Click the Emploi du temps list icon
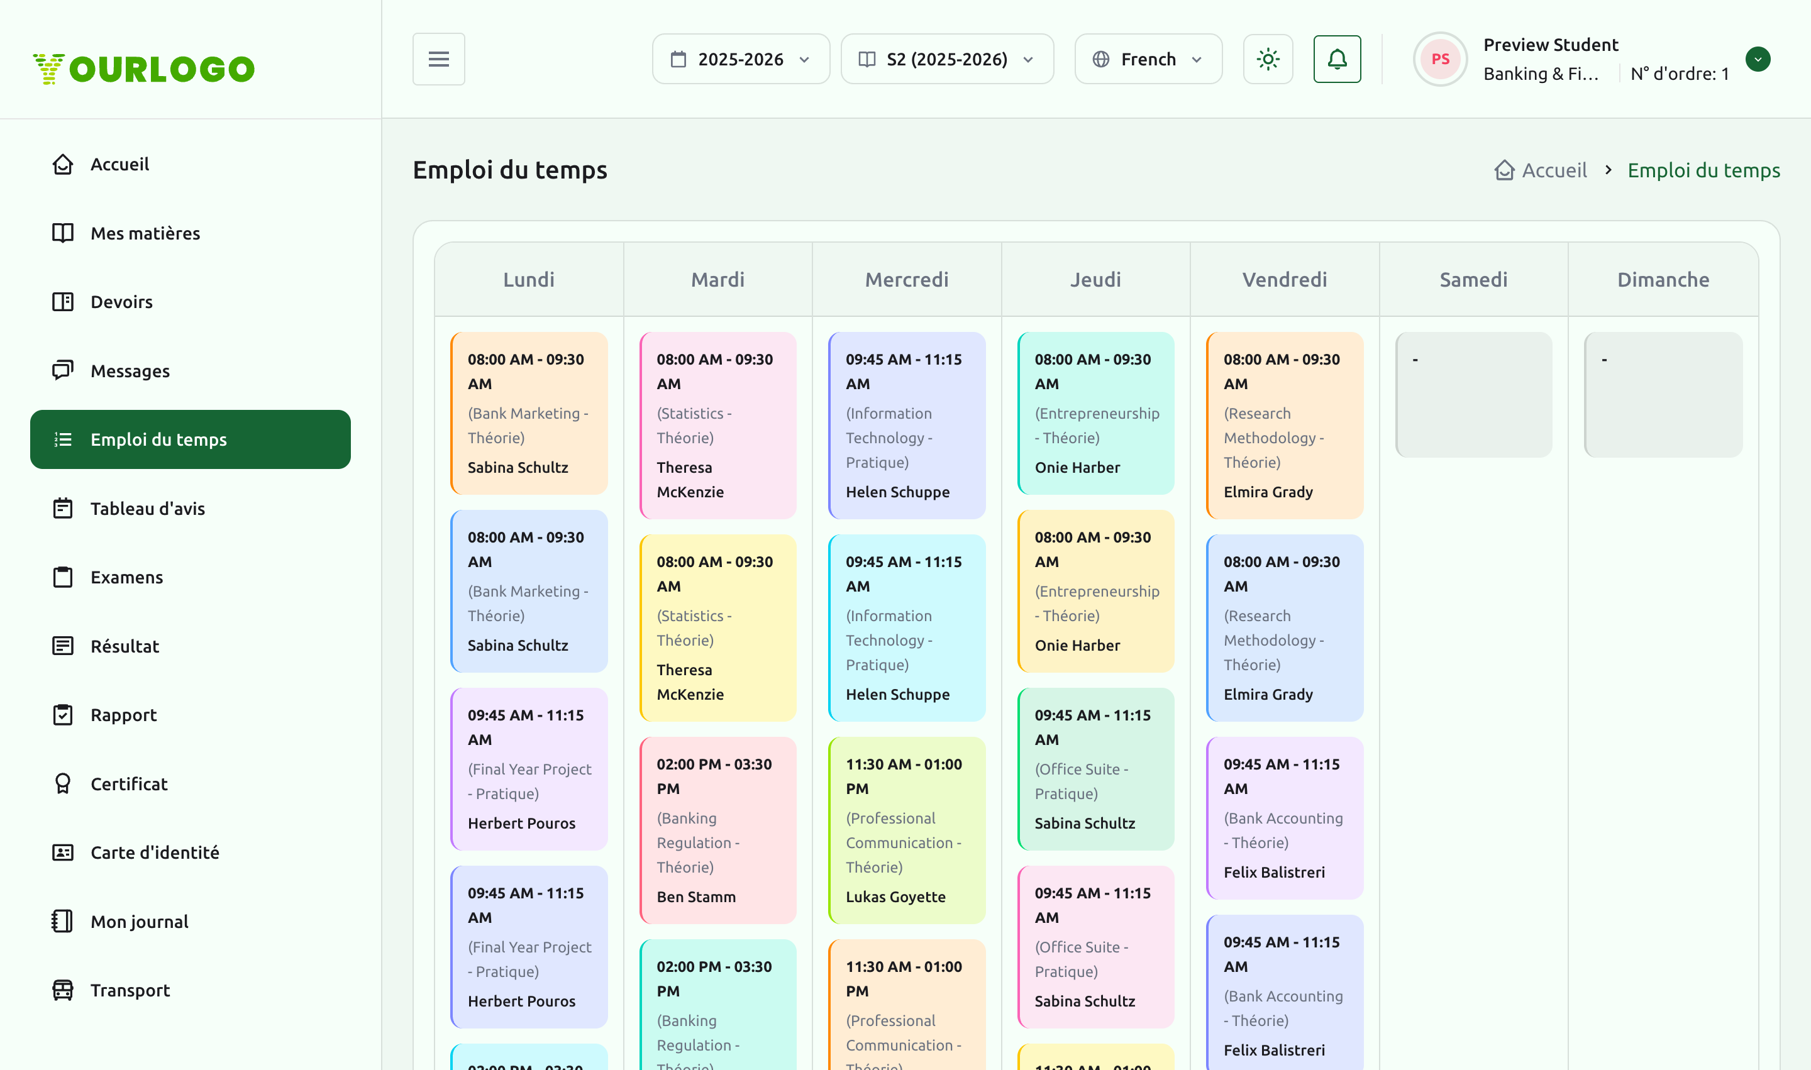The height and width of the screenshot is (1070, 1811). coord(63,440)
